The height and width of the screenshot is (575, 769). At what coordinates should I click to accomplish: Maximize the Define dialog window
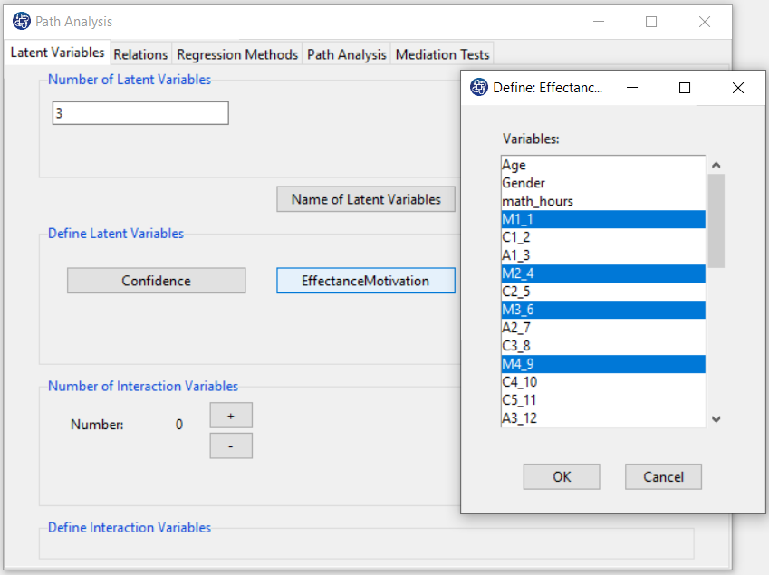coord(685,88)
